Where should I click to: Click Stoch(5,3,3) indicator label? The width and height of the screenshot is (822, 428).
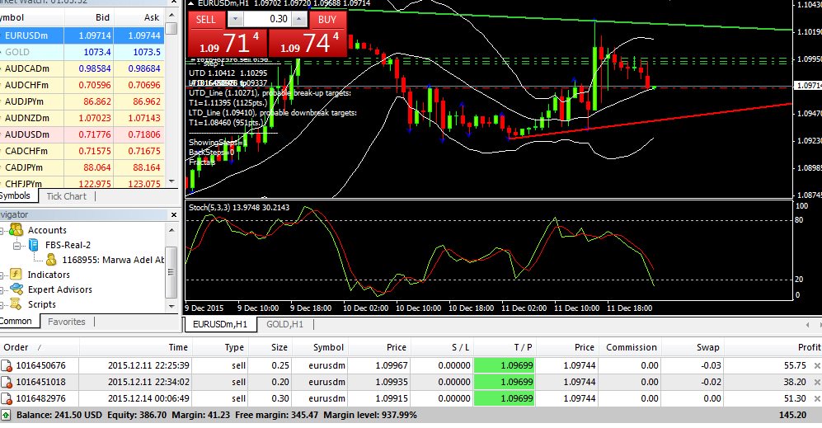pos(239,207)
